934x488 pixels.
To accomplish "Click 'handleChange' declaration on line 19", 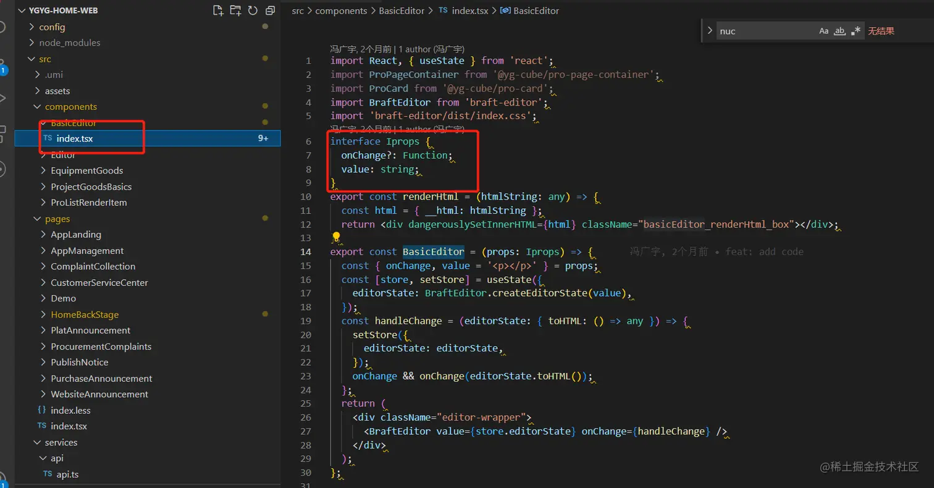I will click(408, 321).
